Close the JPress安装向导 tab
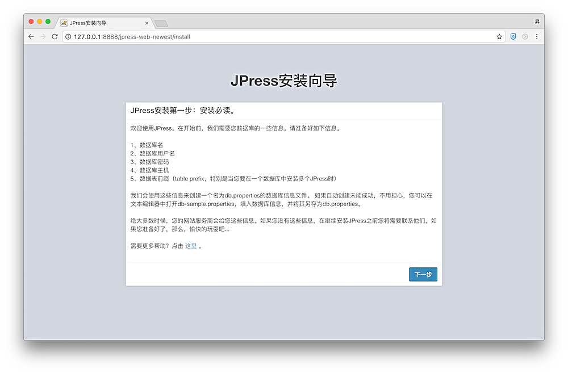The image size is (568, 374). coord(147,23)
